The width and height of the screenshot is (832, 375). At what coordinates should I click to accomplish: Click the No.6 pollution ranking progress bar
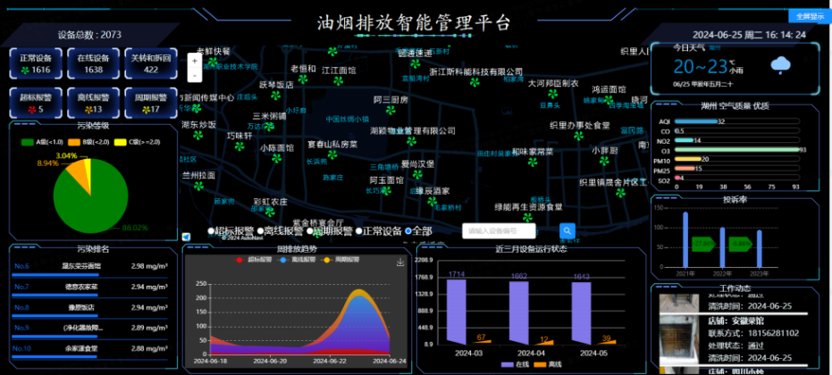(x=54, y=275)
